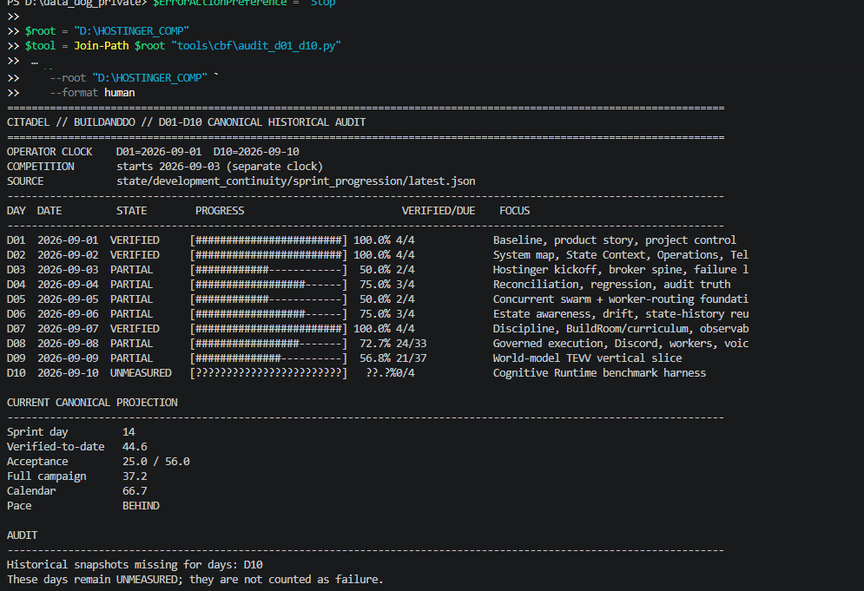Expand the collapsed ellipsis in the command
This screenshot has width=864, height=591.
(x=35, y=62)
